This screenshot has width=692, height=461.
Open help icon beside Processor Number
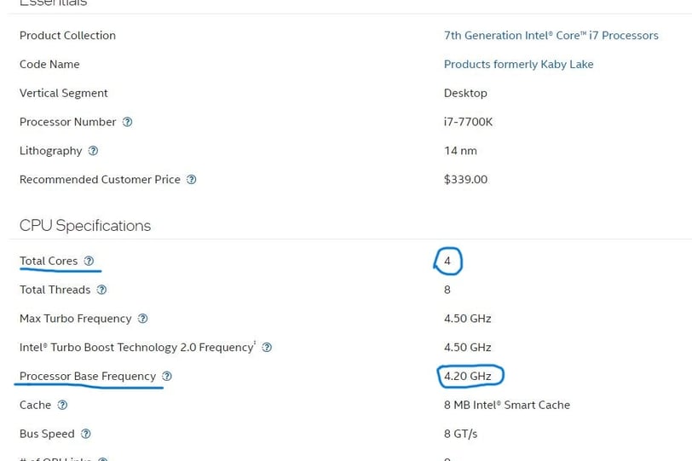(127, 122)
